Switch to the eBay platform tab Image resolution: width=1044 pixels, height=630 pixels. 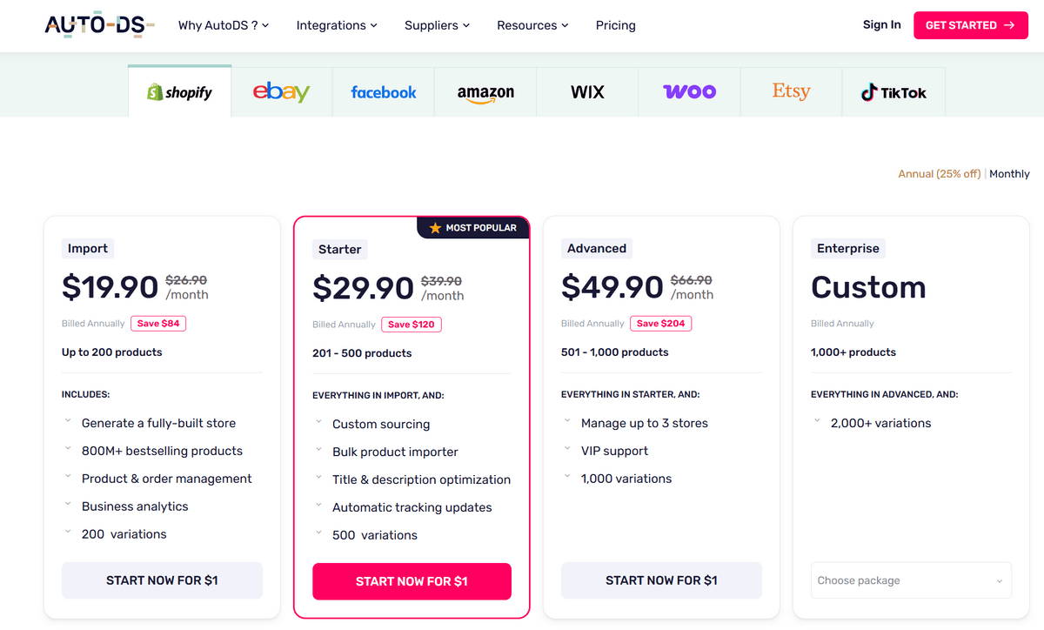[281, 92]
